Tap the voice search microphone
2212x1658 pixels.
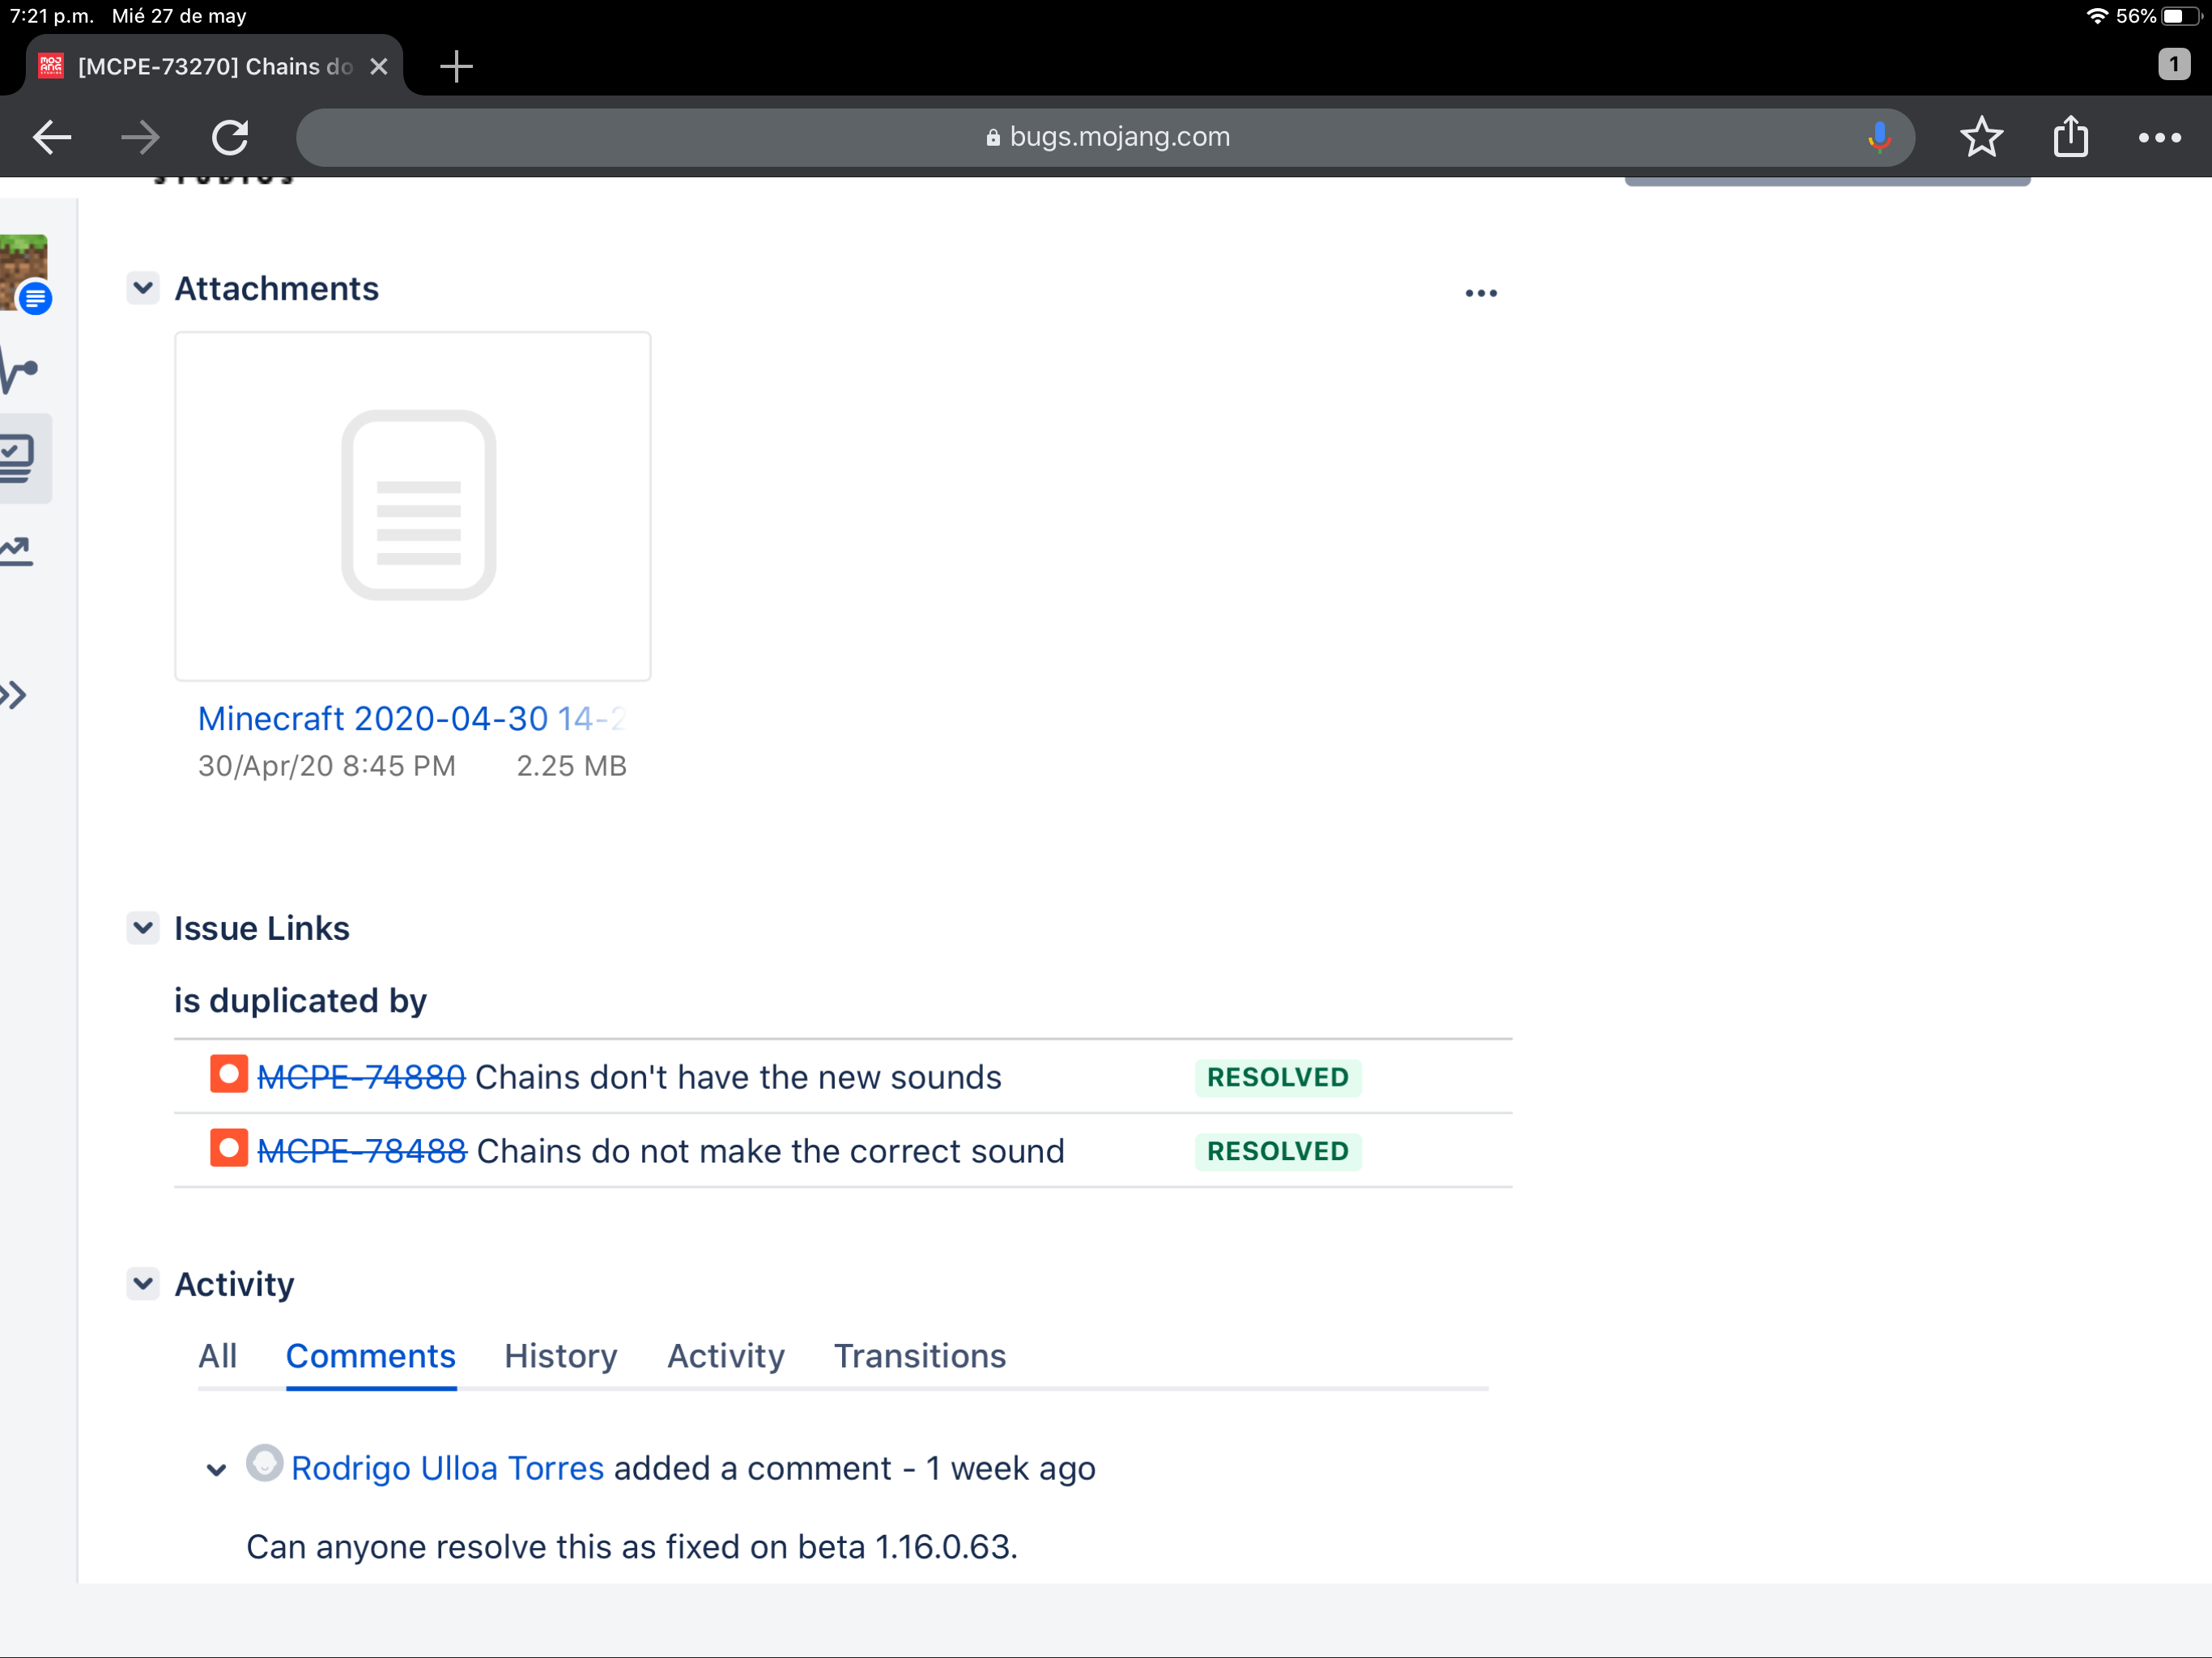[1879, 137]
